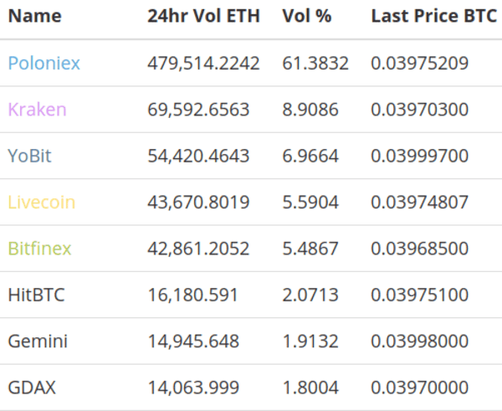Select the Bitfinex exchange link
This screenshot has width=502, height=411.
point(39,249)
